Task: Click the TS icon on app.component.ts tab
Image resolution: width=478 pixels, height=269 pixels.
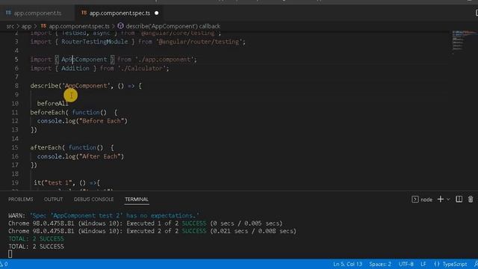Action: click(8, 13)
